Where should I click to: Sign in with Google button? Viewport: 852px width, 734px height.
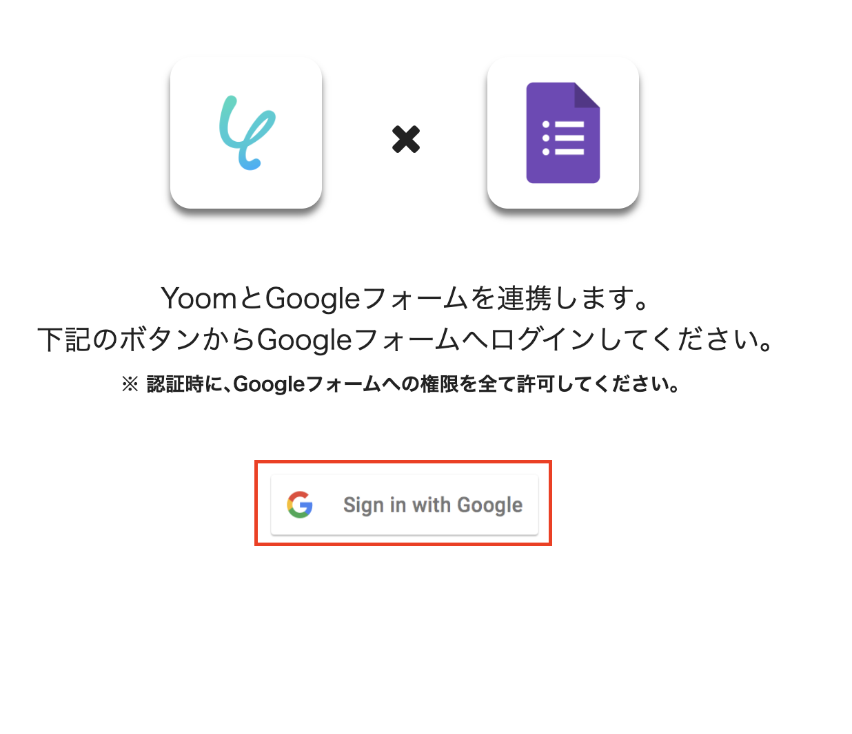(405, 505)
